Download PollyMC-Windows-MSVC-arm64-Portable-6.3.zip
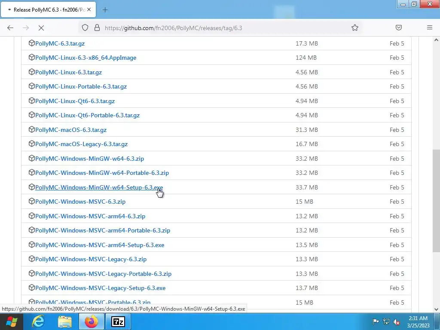Viewport: 440px width, 330px height. pos(103,230)
